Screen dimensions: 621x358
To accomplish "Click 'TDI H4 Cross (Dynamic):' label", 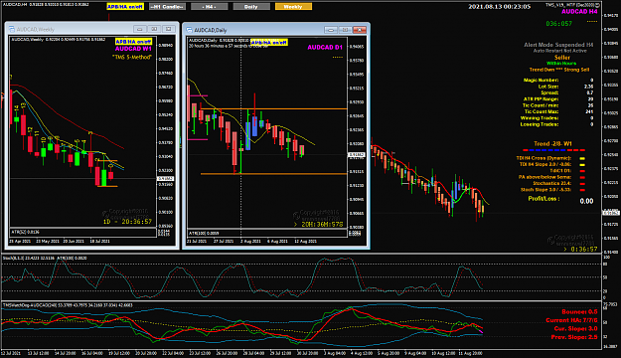I will (543, 158).
